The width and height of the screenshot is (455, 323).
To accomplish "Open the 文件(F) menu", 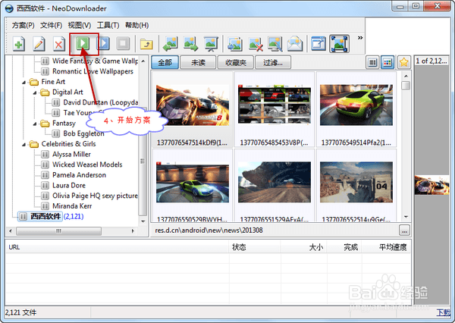I will point(51,26).
